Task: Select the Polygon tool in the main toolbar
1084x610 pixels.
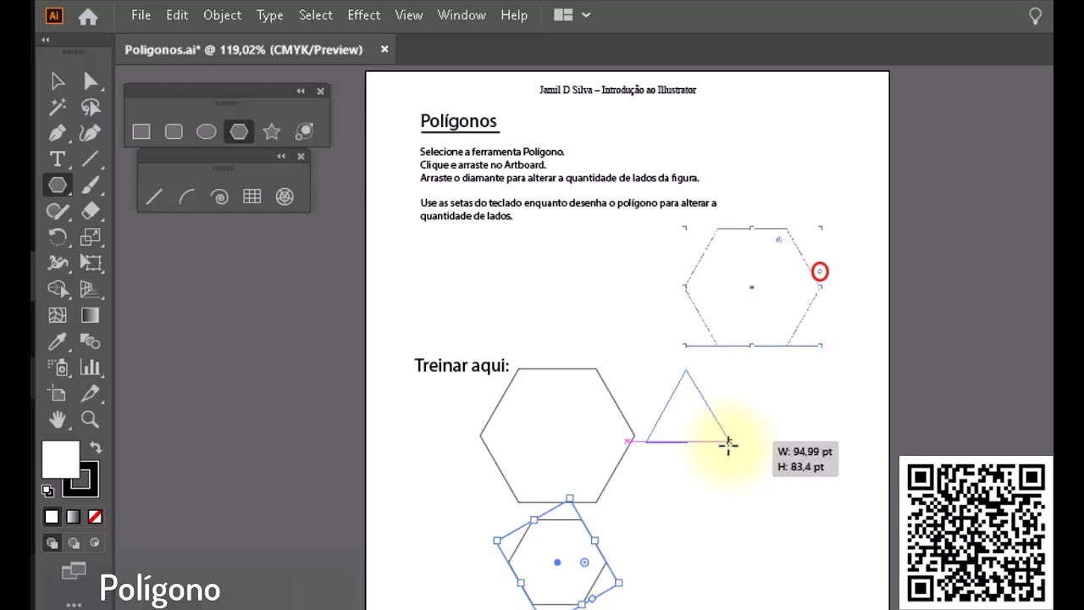Action: [x=58, y=185]
